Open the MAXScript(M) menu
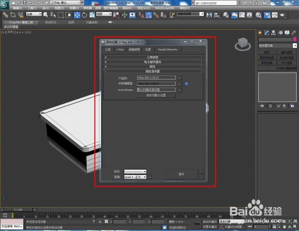 165,8
